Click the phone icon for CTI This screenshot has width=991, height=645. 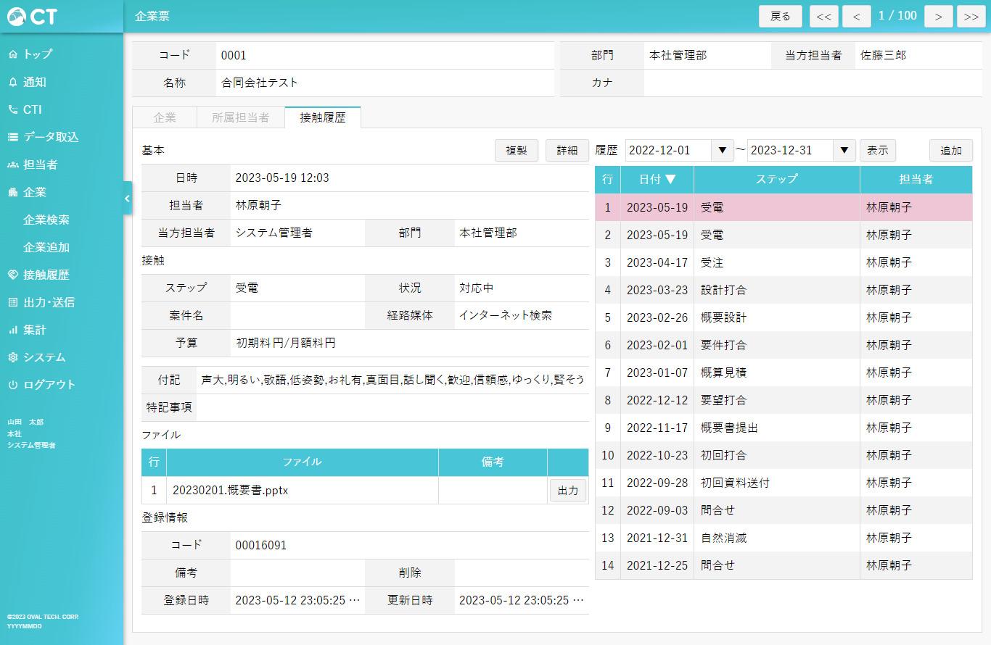13,110
